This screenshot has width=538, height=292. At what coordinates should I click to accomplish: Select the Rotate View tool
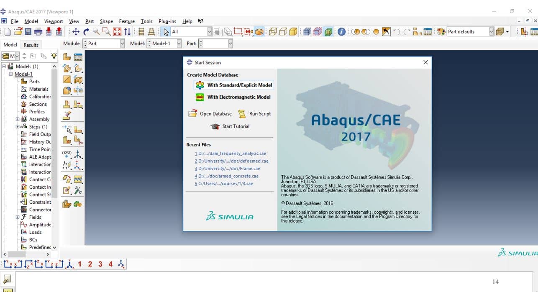(x=86, y=32)
